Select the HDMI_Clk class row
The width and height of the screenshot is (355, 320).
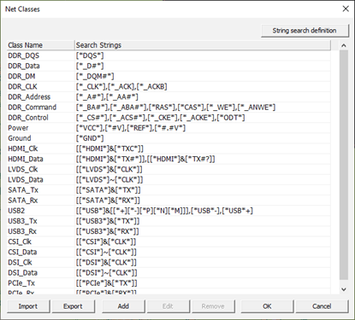(x=169, y=148)
